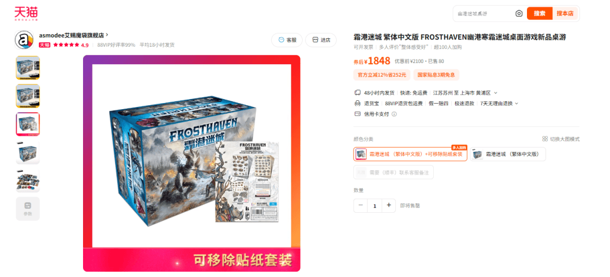
Task: Click 进店 store entrance button
Action: coord(321,40)
